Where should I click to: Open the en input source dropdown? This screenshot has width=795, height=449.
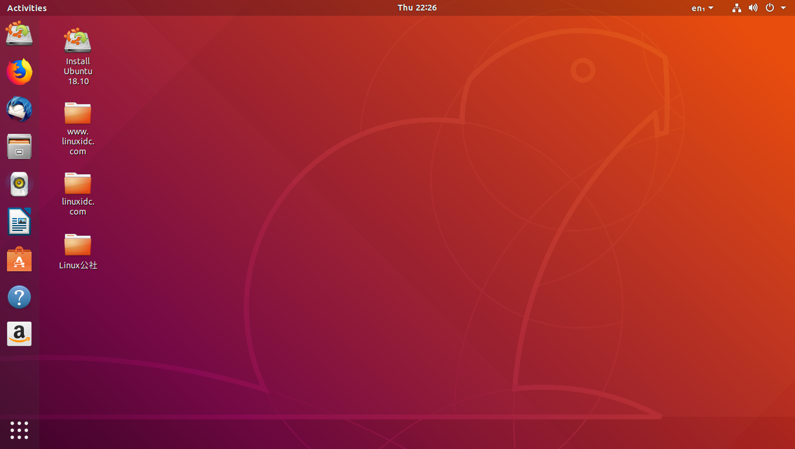[702, 8]
